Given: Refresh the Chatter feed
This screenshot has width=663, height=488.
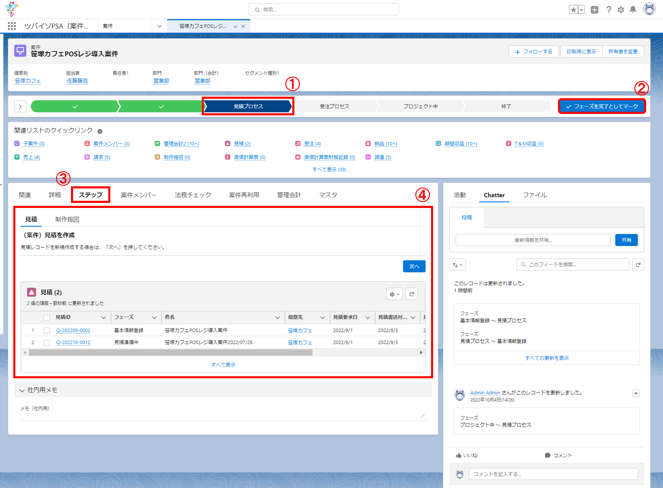Looking at the screenshot, I should 638,264.
